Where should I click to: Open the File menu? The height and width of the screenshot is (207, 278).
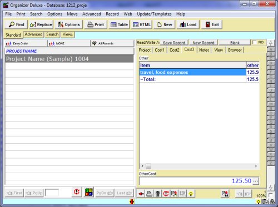click(x=8, y=14)
